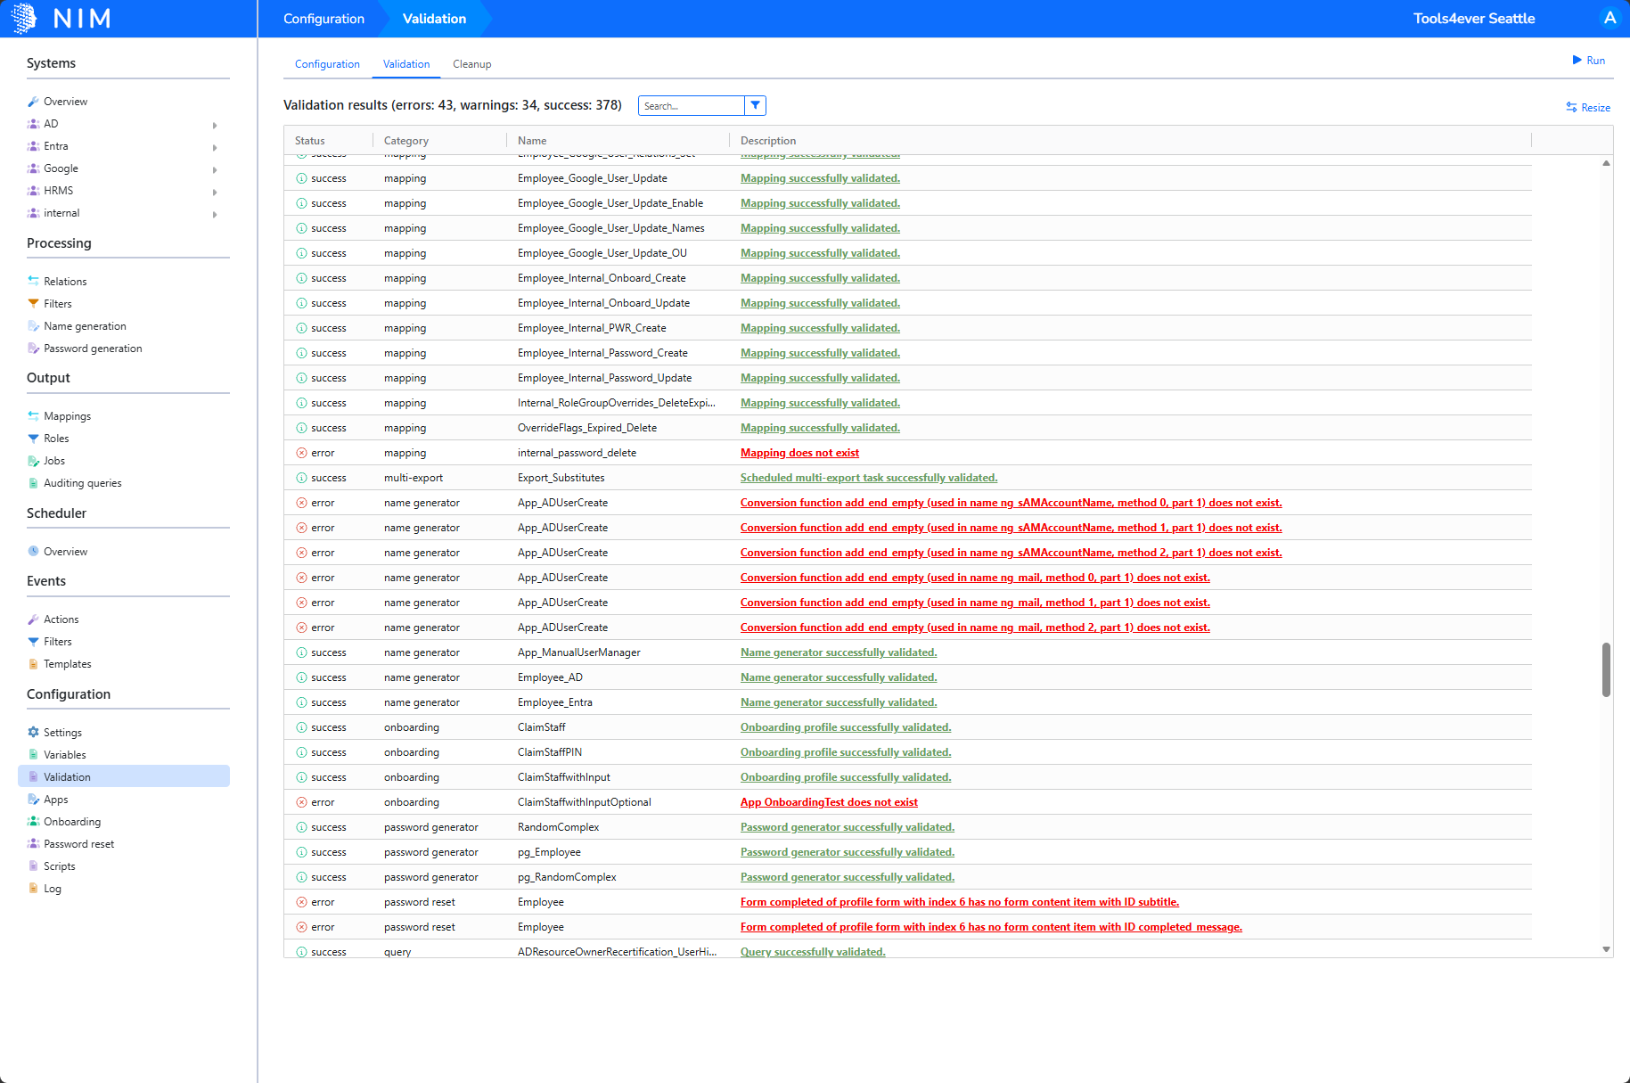Screen dimensions: 1630x1083
Task: Click the filter funnel icon beside search
Action: tap(755, 105)
